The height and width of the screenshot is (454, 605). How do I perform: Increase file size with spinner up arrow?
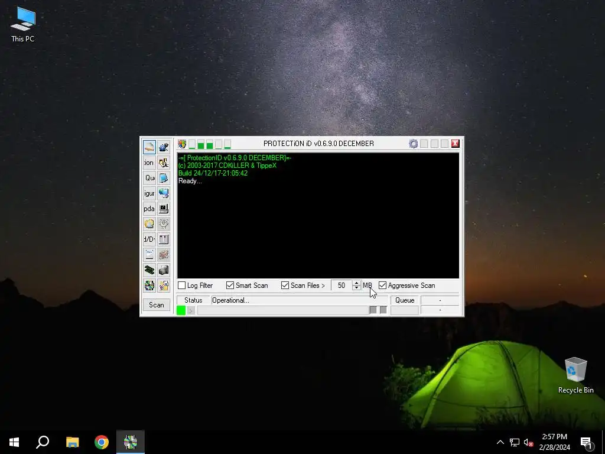click(x=356, y=283)
